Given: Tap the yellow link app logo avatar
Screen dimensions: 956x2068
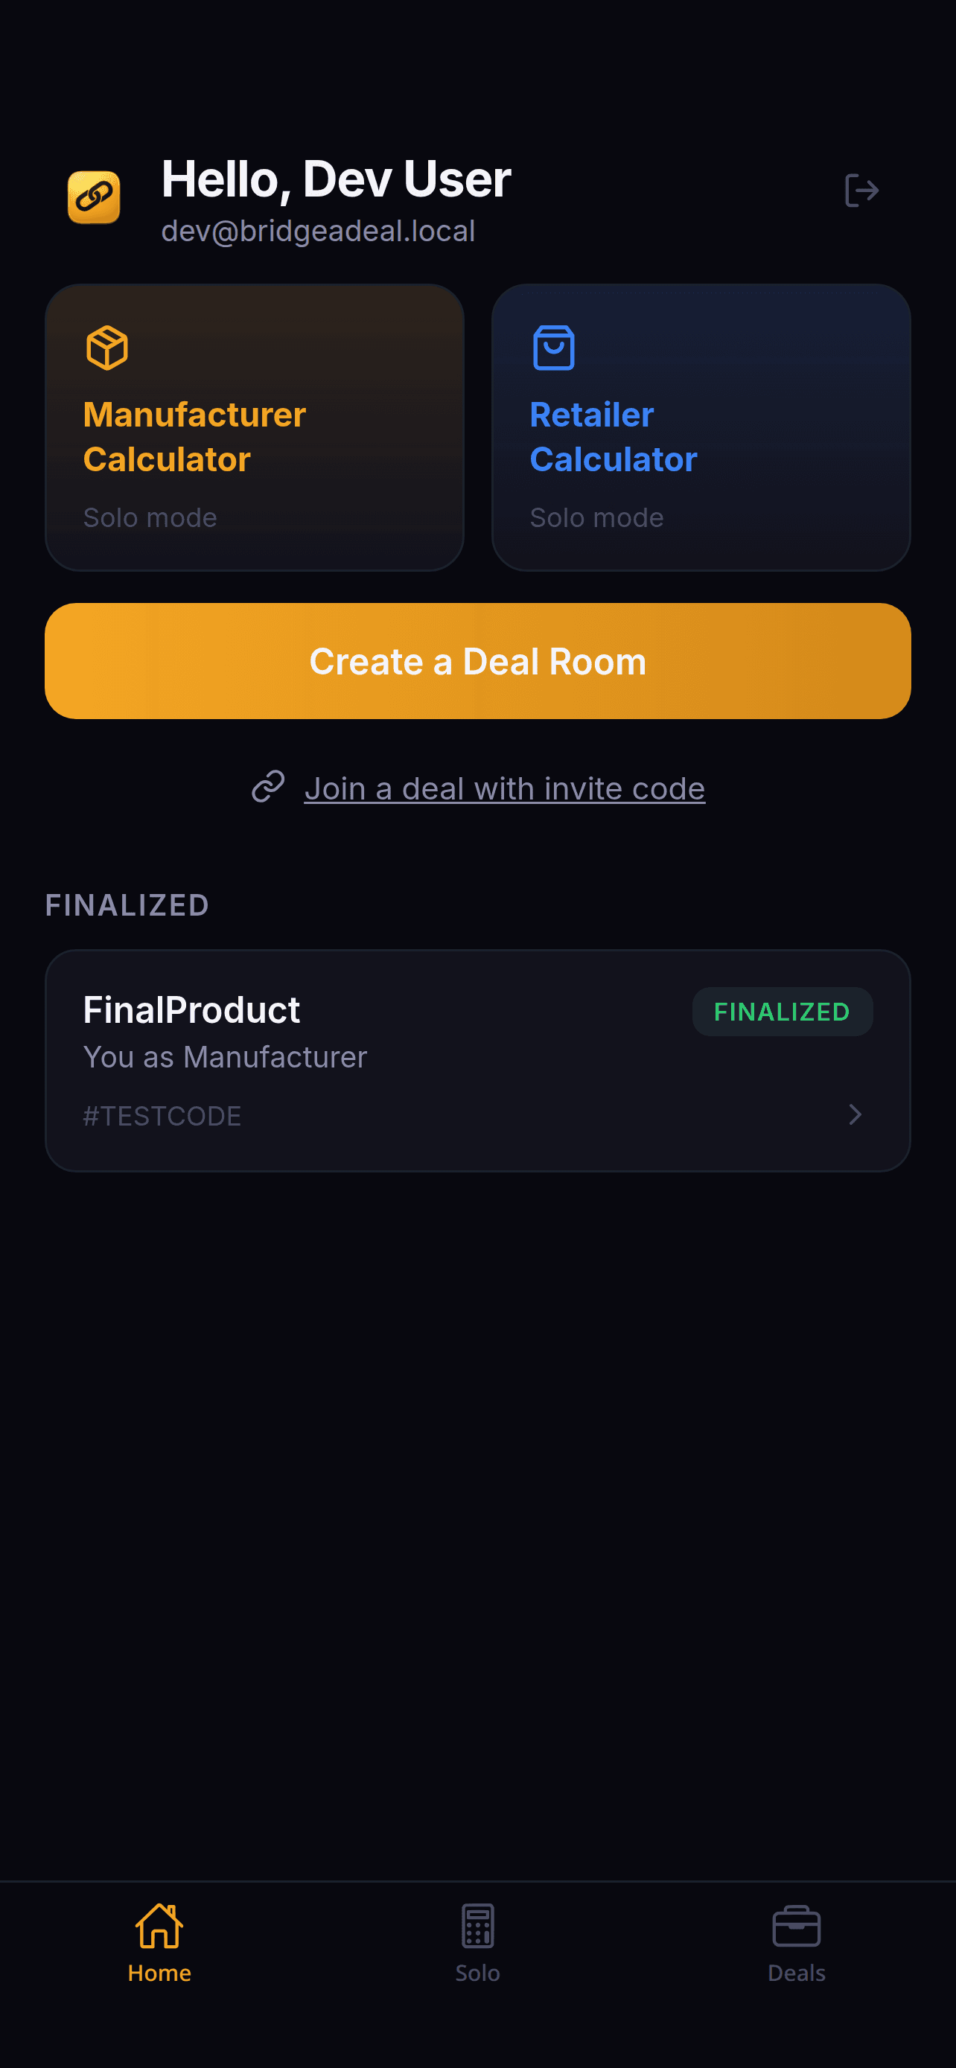Looking at the screenshot, I should tap(93, 197).
